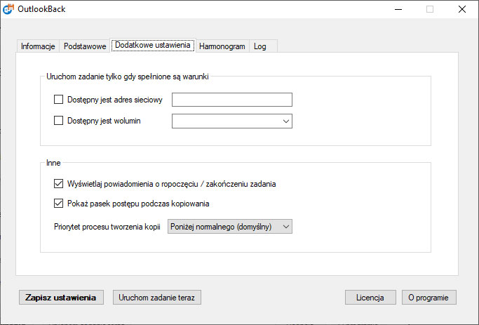Click the Inne group title
Viewport: 479px width, 325px height.
53,163
